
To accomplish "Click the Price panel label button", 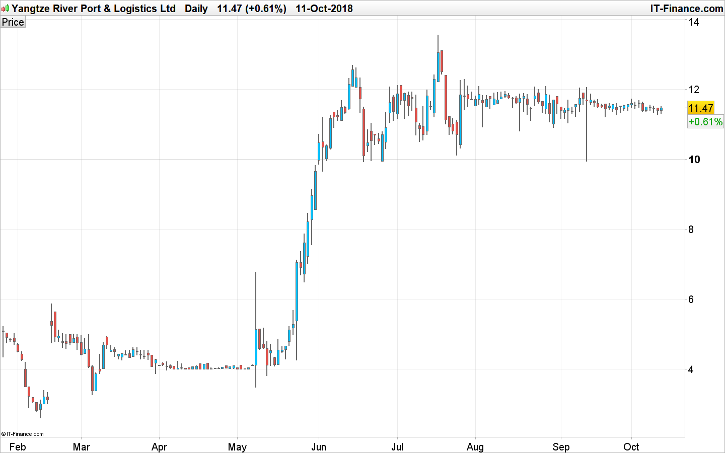I will (x=13, y=22).
